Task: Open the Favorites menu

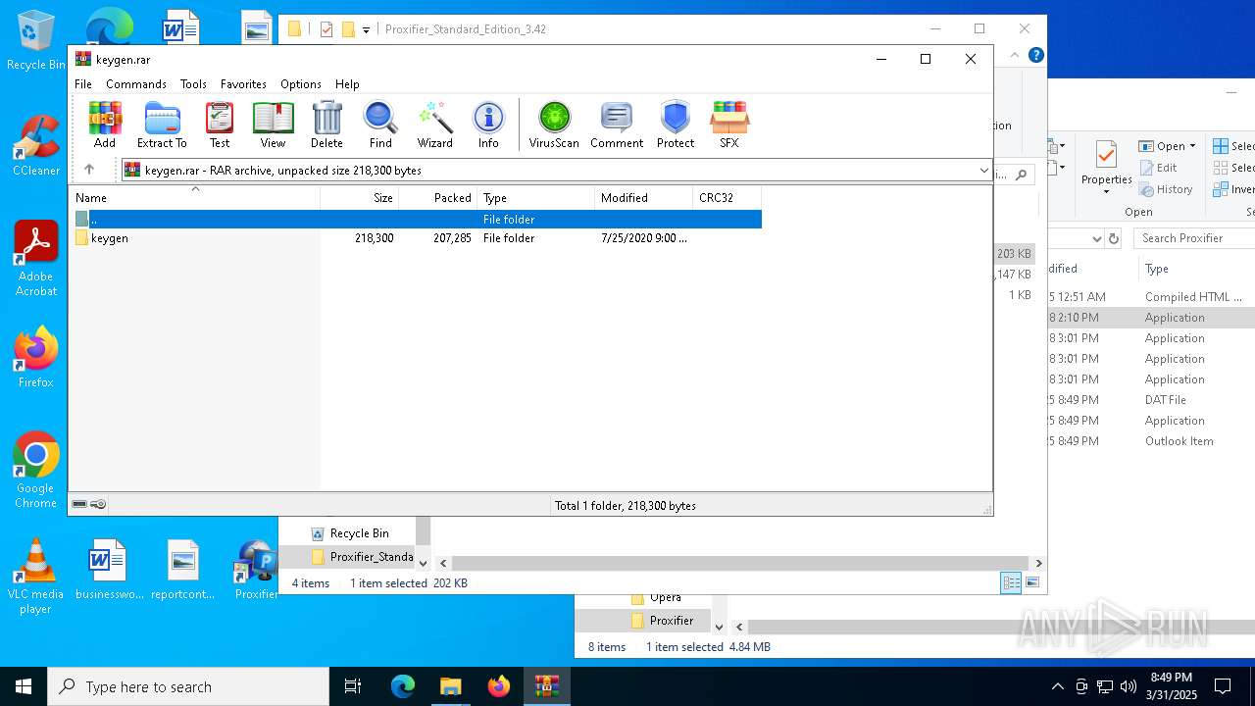Action: coord(243,84)
